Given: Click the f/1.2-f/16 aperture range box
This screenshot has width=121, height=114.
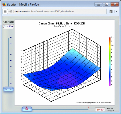Looking at the screenshot, I should [8, 27].
